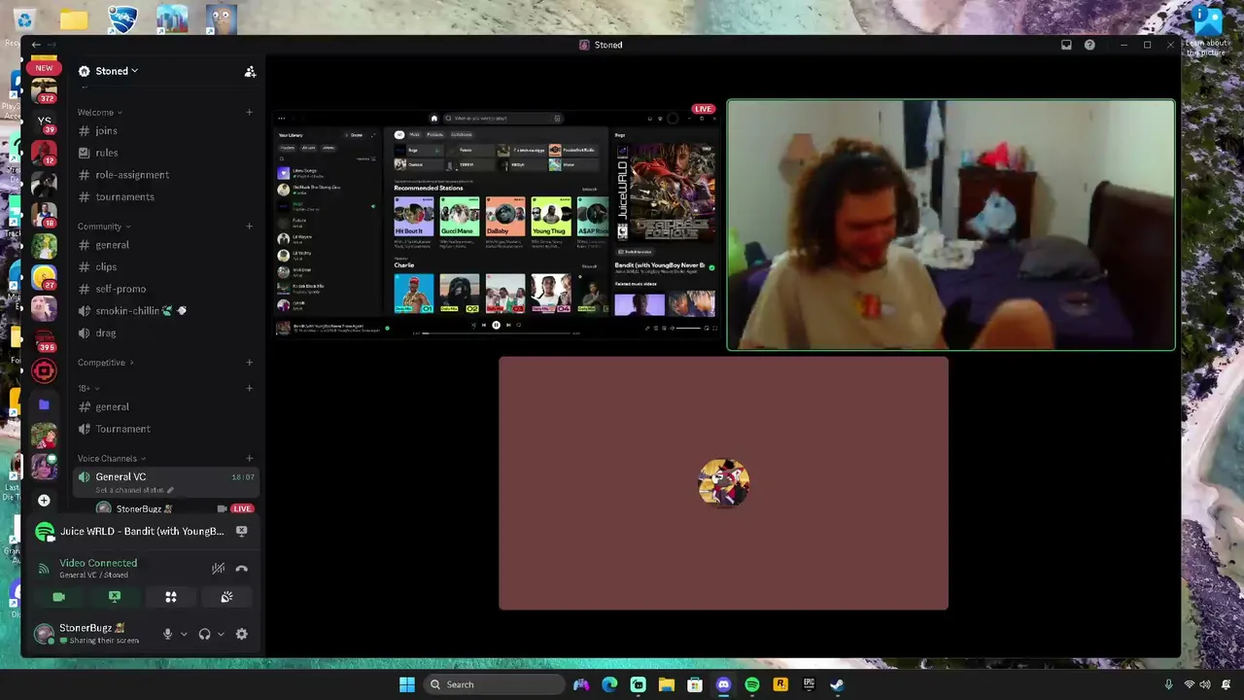
Task: Collapse the Community category
Action: (104, 227)
